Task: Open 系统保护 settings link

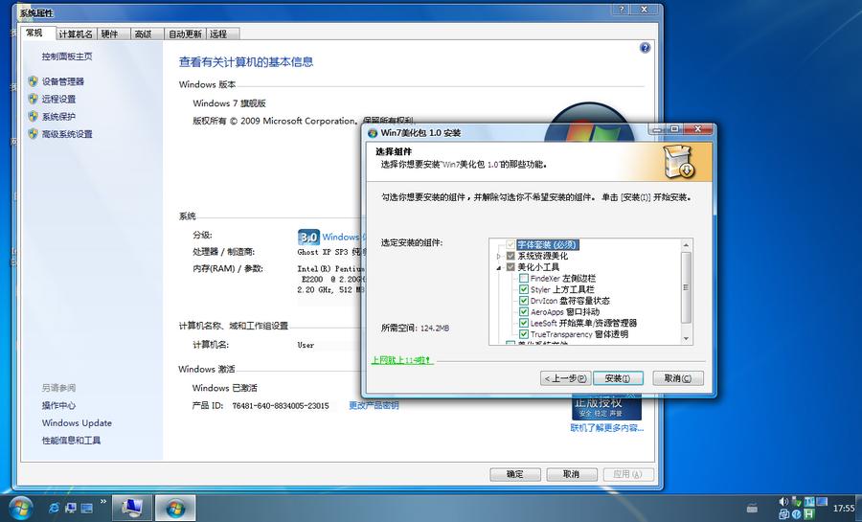Action: click(58, 117)
